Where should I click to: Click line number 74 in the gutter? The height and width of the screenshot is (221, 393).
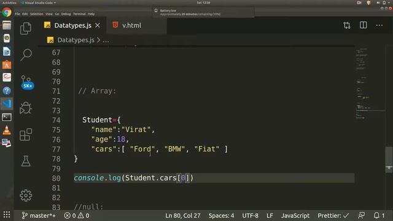coord(56,120)
